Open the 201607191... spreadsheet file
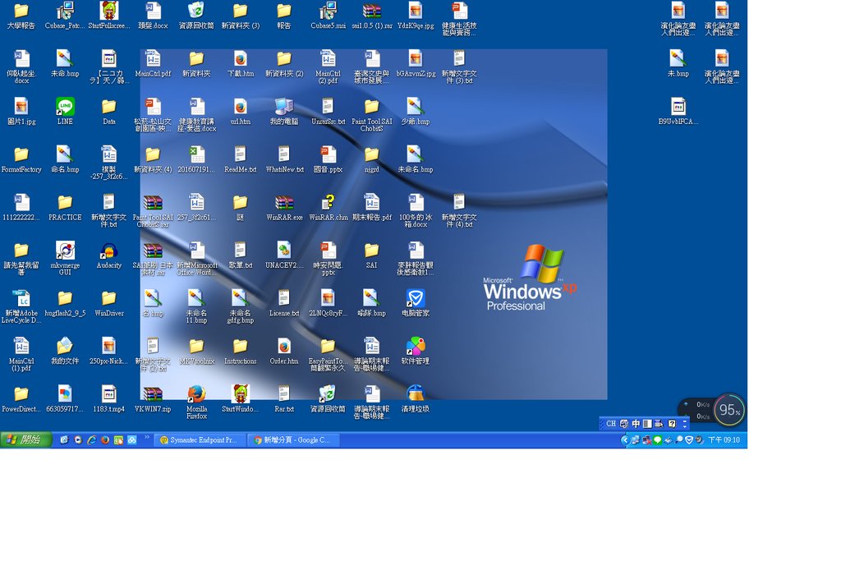841x561 pixels. pyautogui.click(x=197, y=159)
